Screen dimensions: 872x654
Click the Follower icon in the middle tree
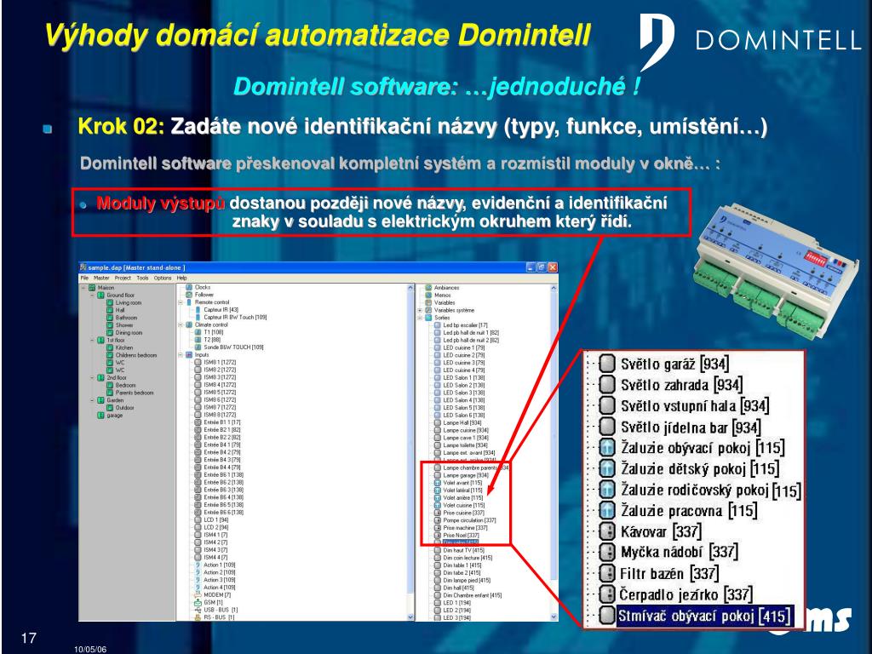189,295
